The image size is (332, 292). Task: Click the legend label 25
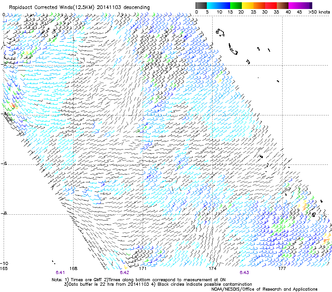click(x=253, y=12)
